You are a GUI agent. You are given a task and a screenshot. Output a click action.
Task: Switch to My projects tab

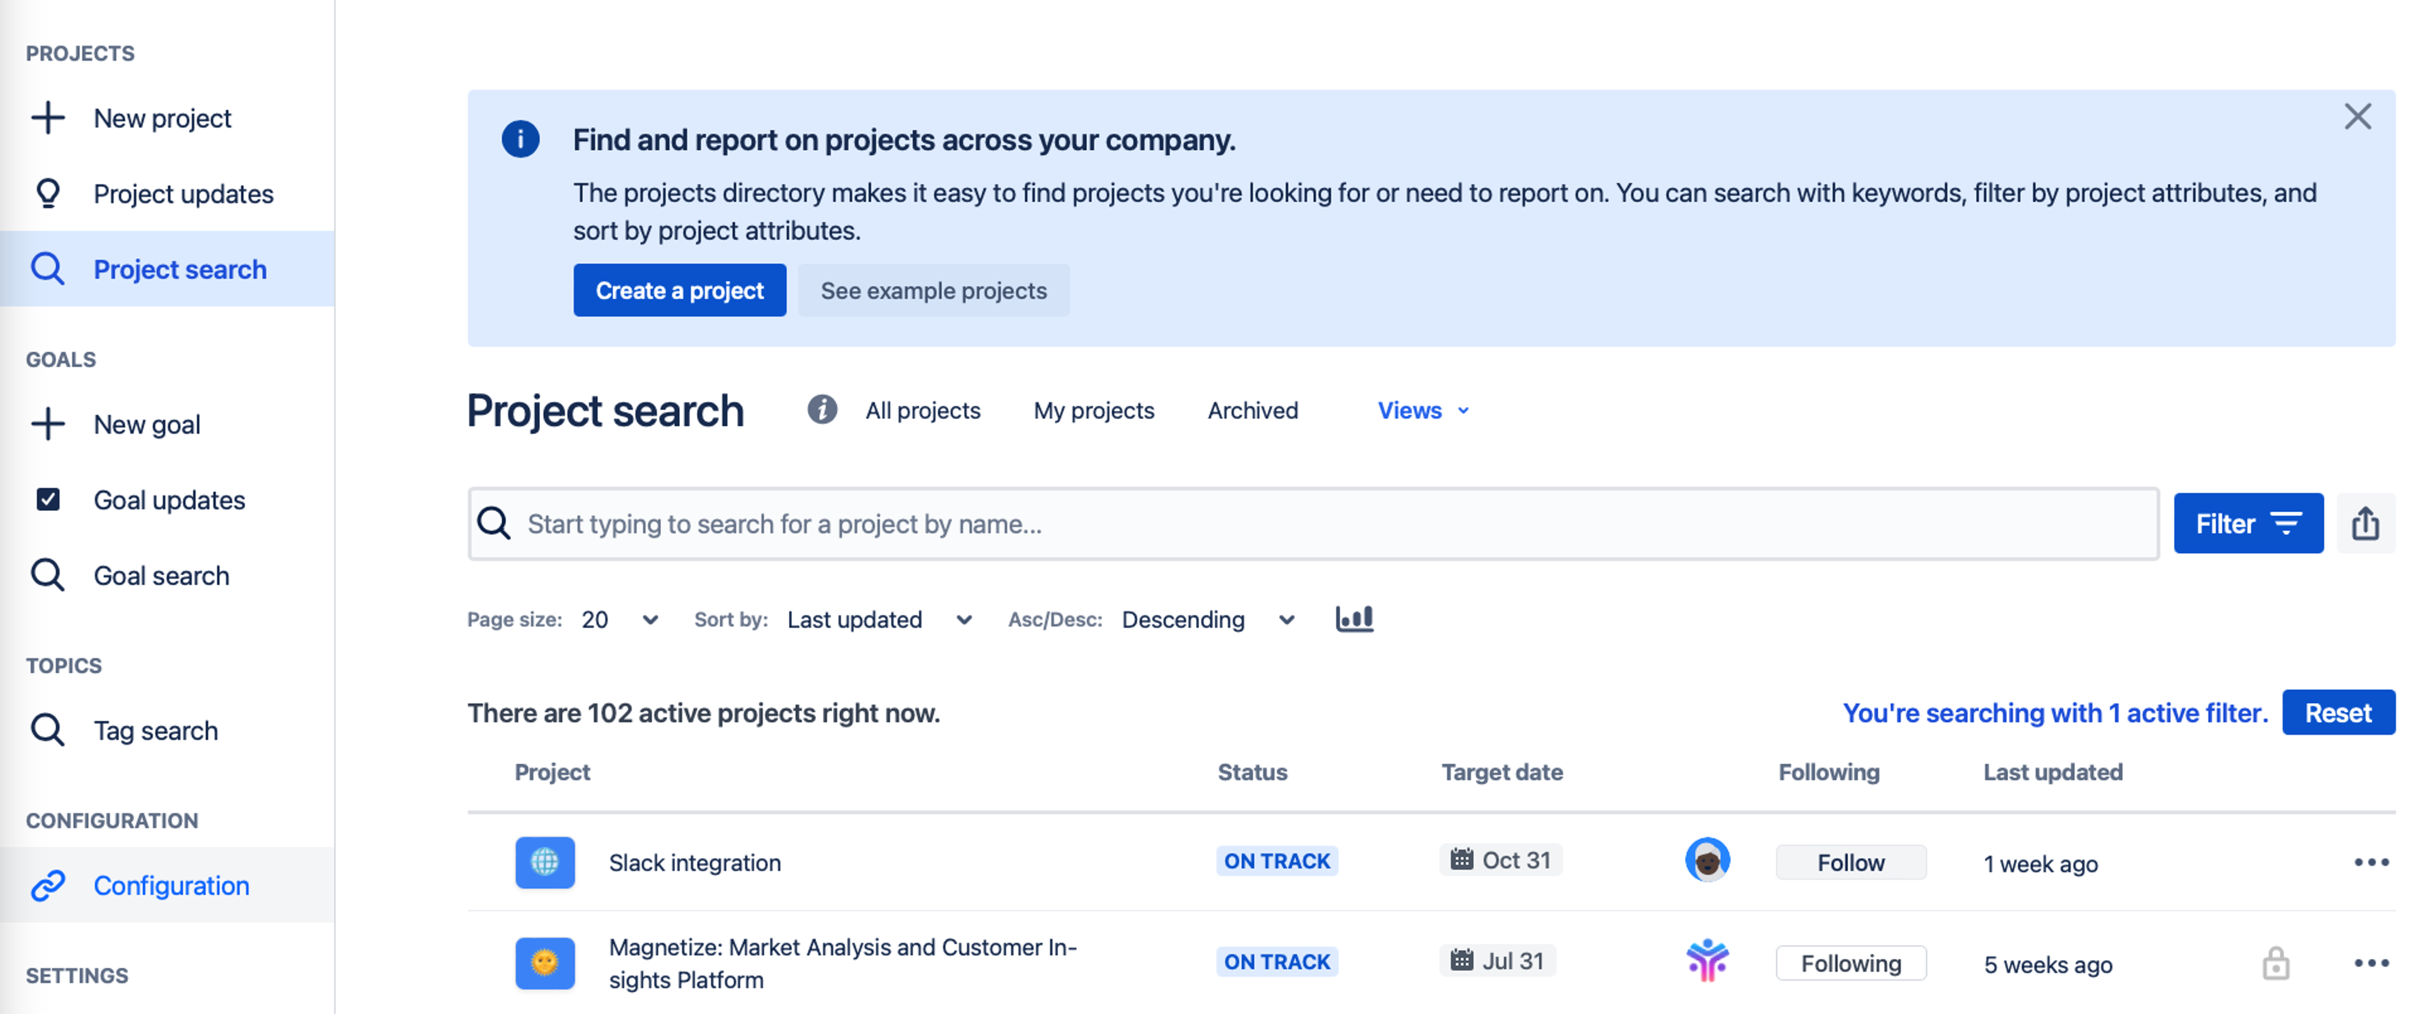pos(1093,410)
